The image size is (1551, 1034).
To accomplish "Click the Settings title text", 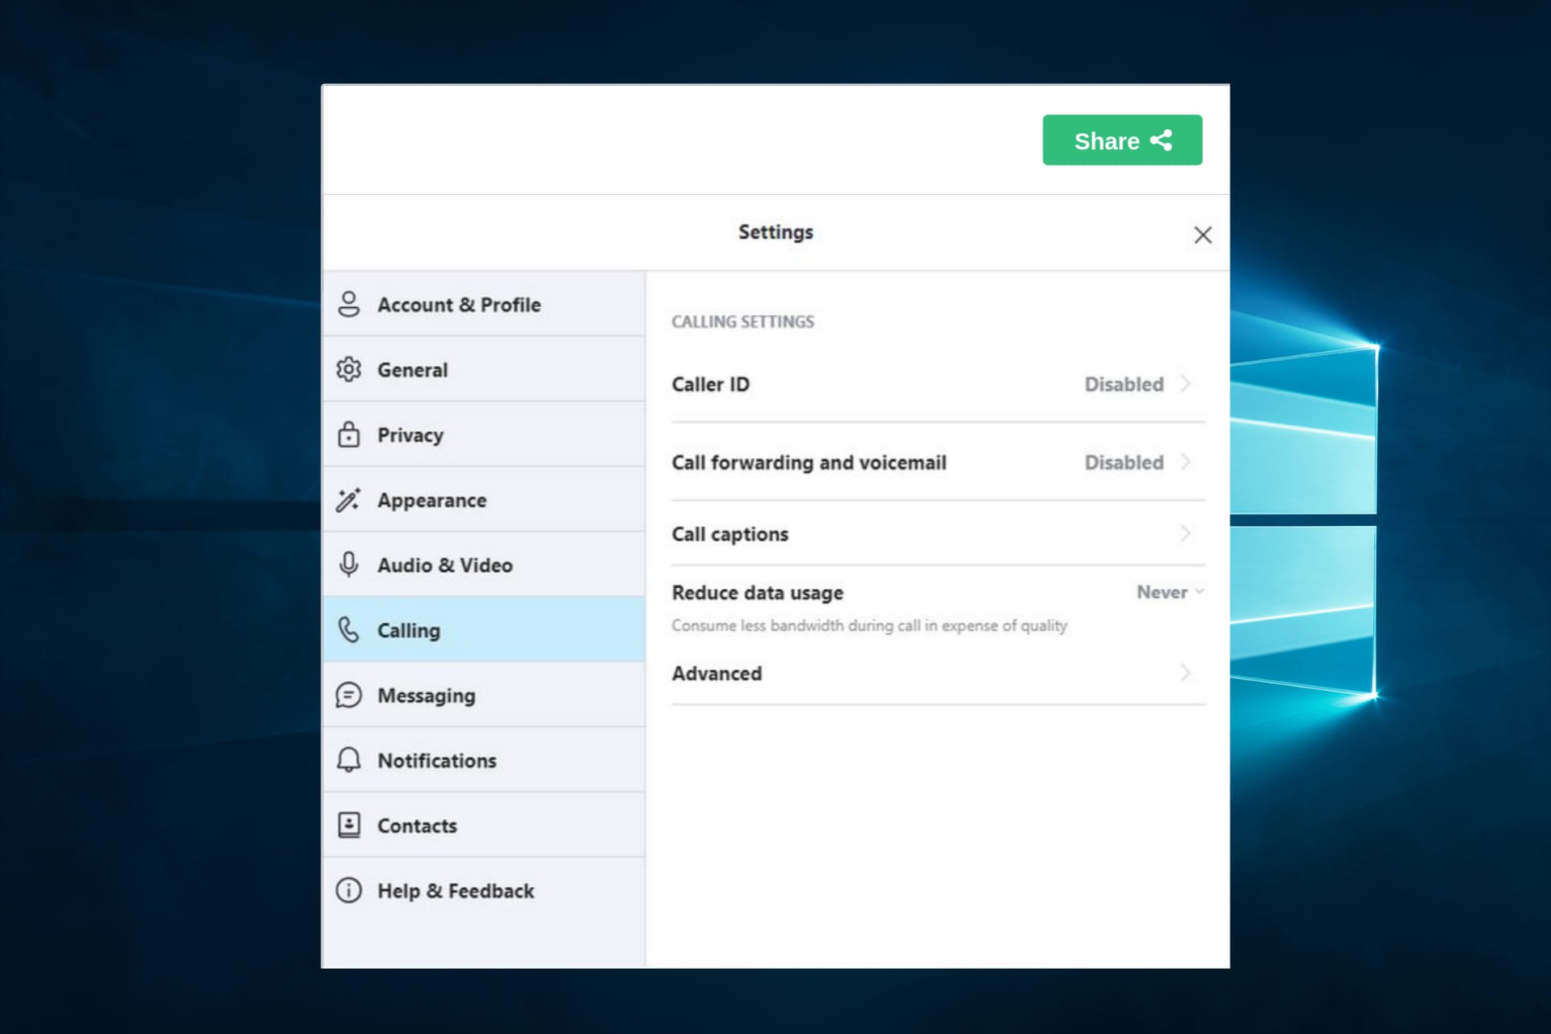I will pos(775,233).
